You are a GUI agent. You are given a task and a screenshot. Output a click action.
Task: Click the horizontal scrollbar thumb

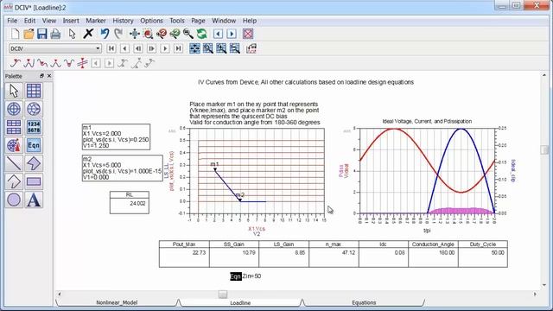pos(223,294)
